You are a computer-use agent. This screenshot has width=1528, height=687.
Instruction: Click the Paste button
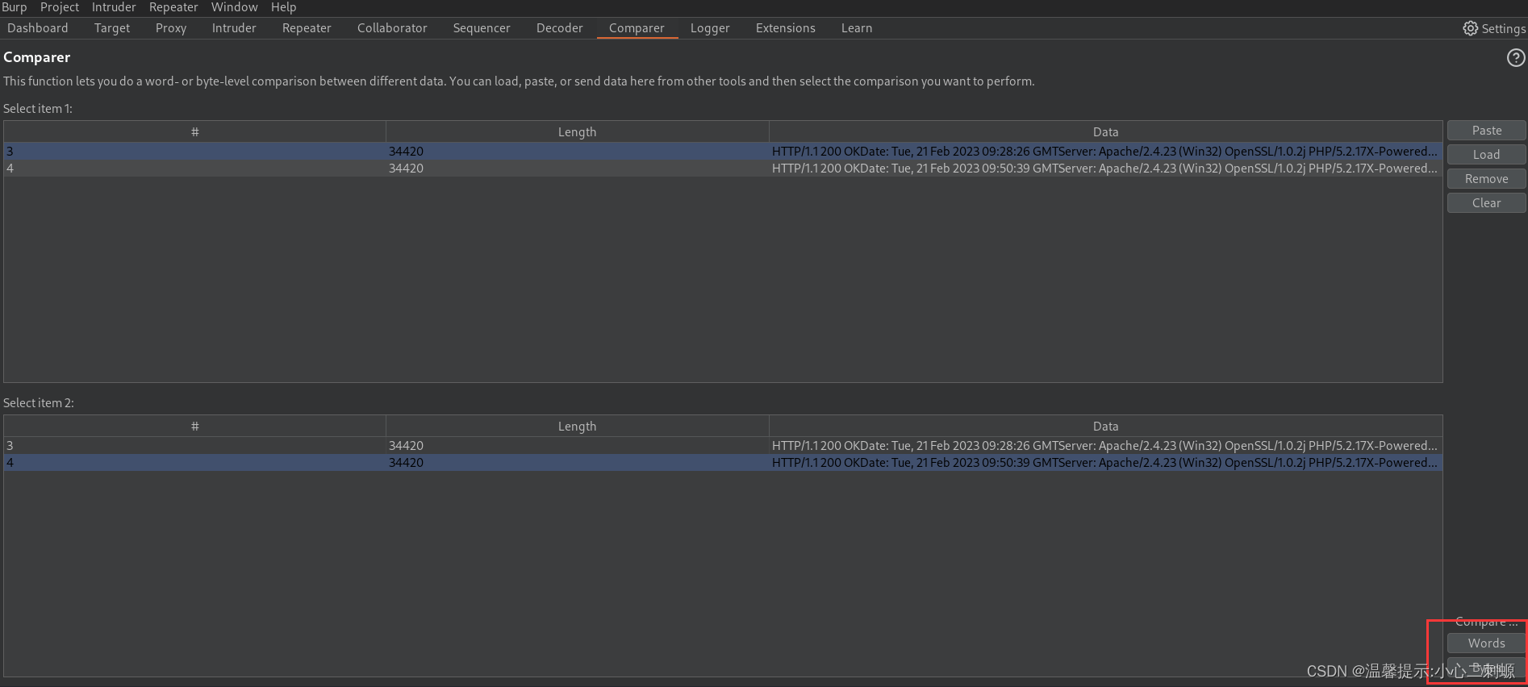pyautogui.click(x=1487, y=131)
